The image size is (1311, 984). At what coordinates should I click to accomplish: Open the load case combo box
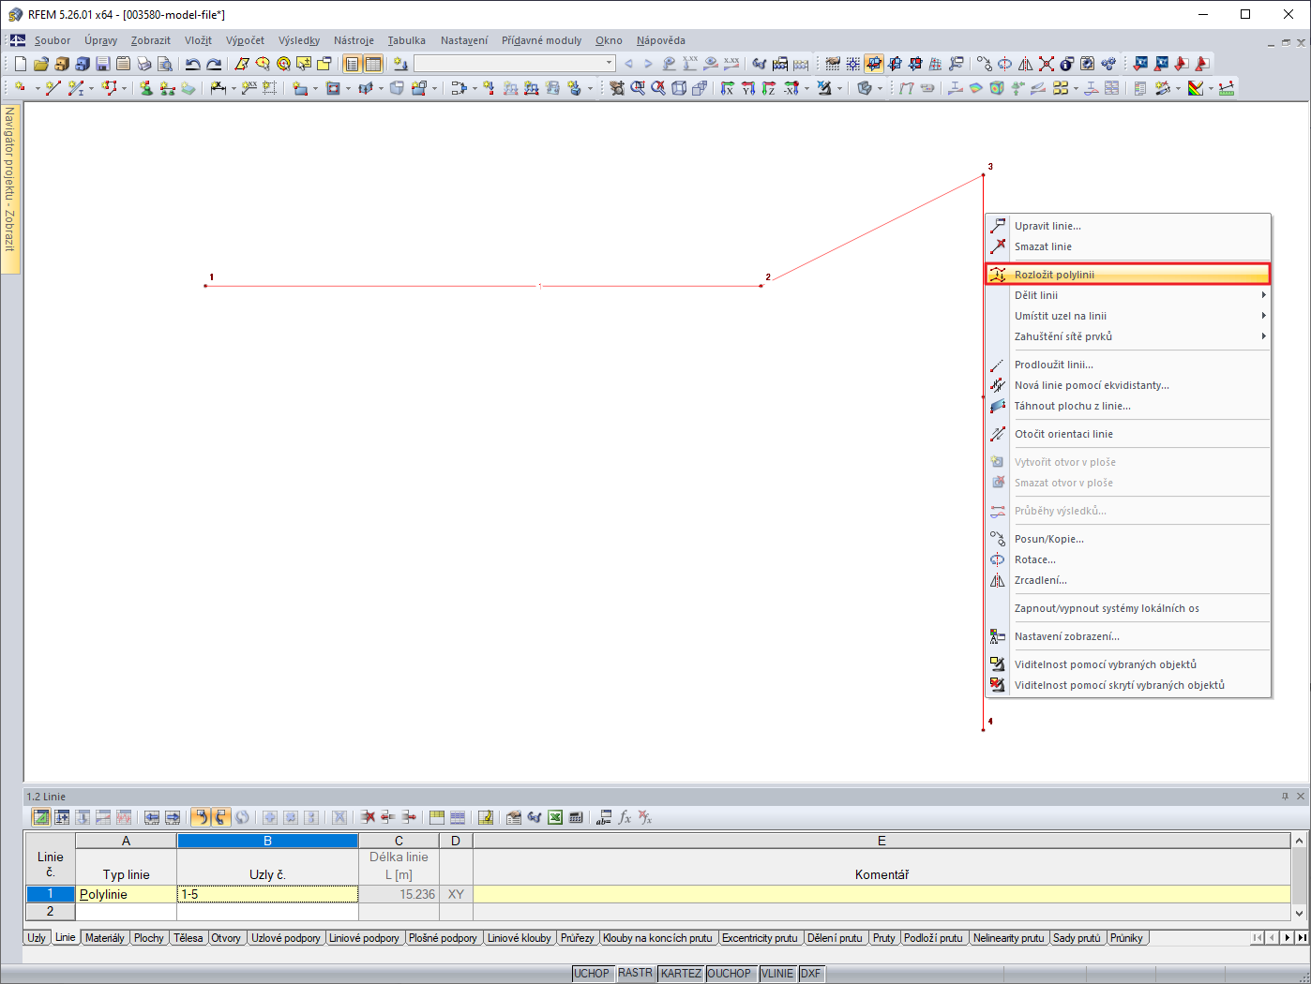(515, 64)
